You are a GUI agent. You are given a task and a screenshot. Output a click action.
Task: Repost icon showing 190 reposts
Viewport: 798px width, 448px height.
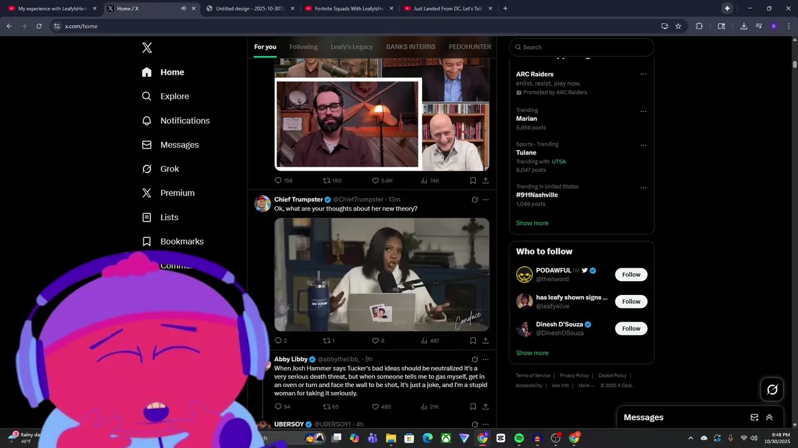[327, 180]
